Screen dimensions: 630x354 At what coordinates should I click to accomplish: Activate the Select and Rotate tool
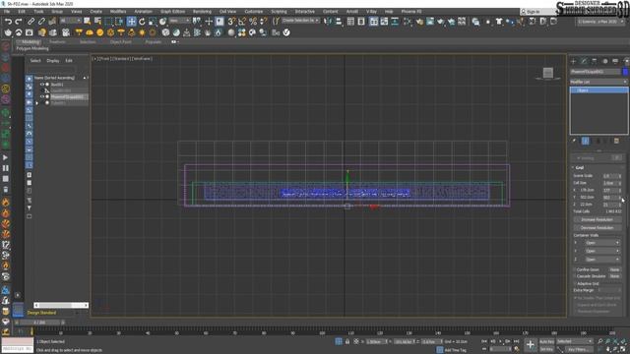coord(142,22)
